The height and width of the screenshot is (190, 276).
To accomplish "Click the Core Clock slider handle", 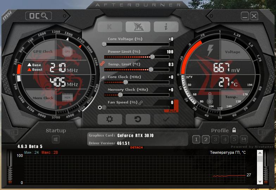I will pos(125,82).
